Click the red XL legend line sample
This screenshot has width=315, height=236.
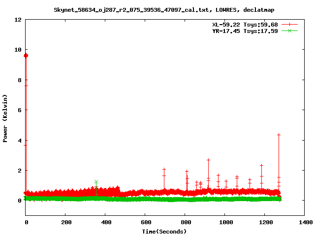coord(289,25)
